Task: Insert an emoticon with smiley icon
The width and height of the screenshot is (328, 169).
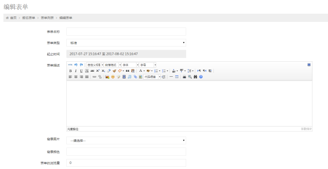Action: [x=113, y=77]
